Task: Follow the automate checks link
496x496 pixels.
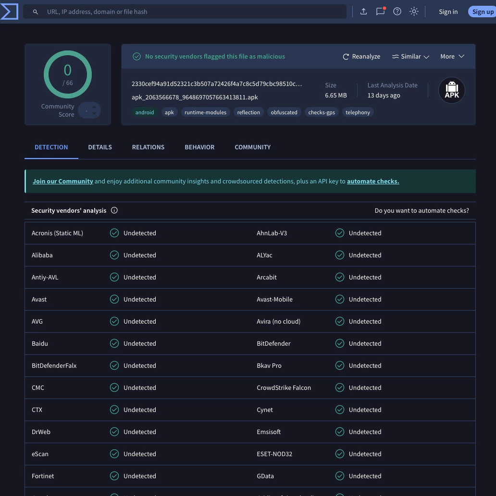Action: tap(373, 181)
